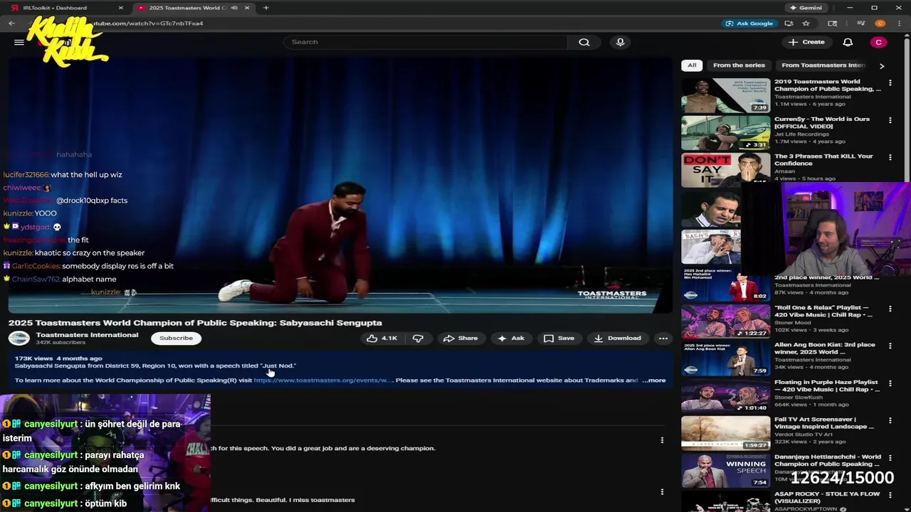Select the From the series chip
Image resolution: width=911 pixels, height=512 pixels.
click(739, 65)
